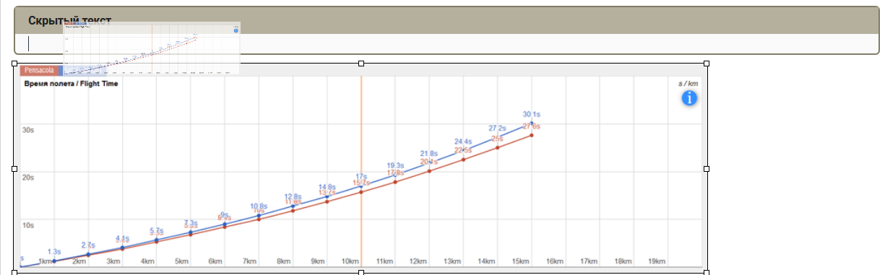Select the red 27.6s data point
This screenshot has height=275, width=885.
[532, 135]
